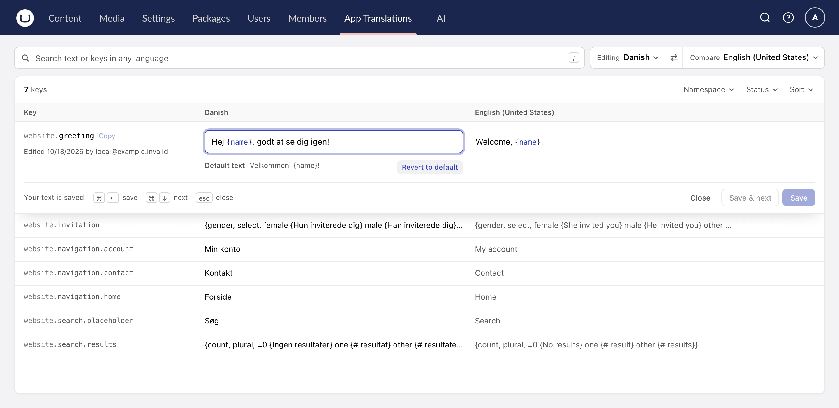Click the Danish text 'Forside'
839x408 pixels.
(x=218, y=297)
